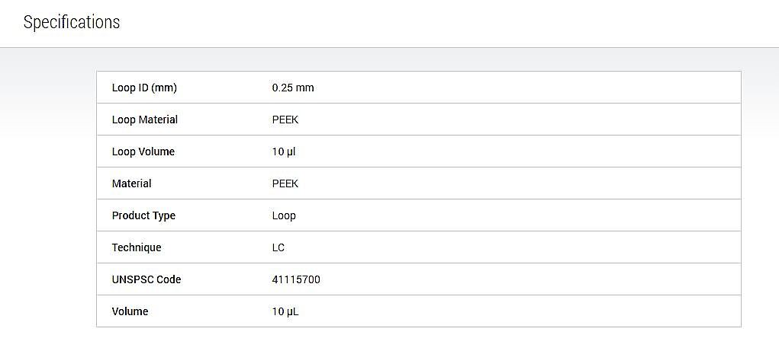This screenshot has height=354, width=779.
Task: Click the Specifications section heading
Action: pyautogui.click(x=72, y=23)
